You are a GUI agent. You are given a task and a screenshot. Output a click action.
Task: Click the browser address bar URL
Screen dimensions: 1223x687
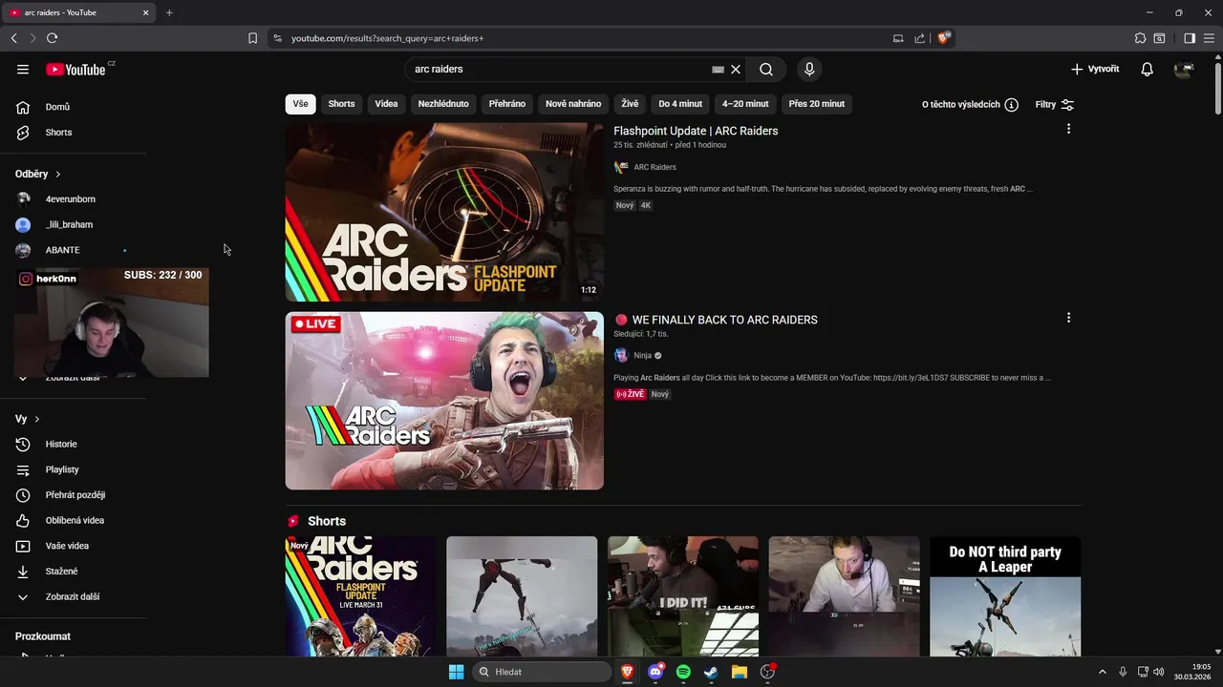387,38
